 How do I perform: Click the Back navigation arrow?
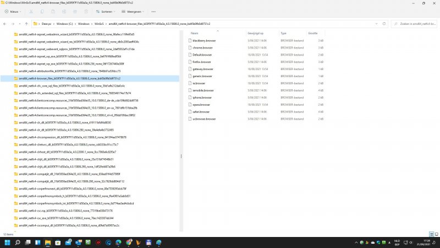[x=5, y=24]
